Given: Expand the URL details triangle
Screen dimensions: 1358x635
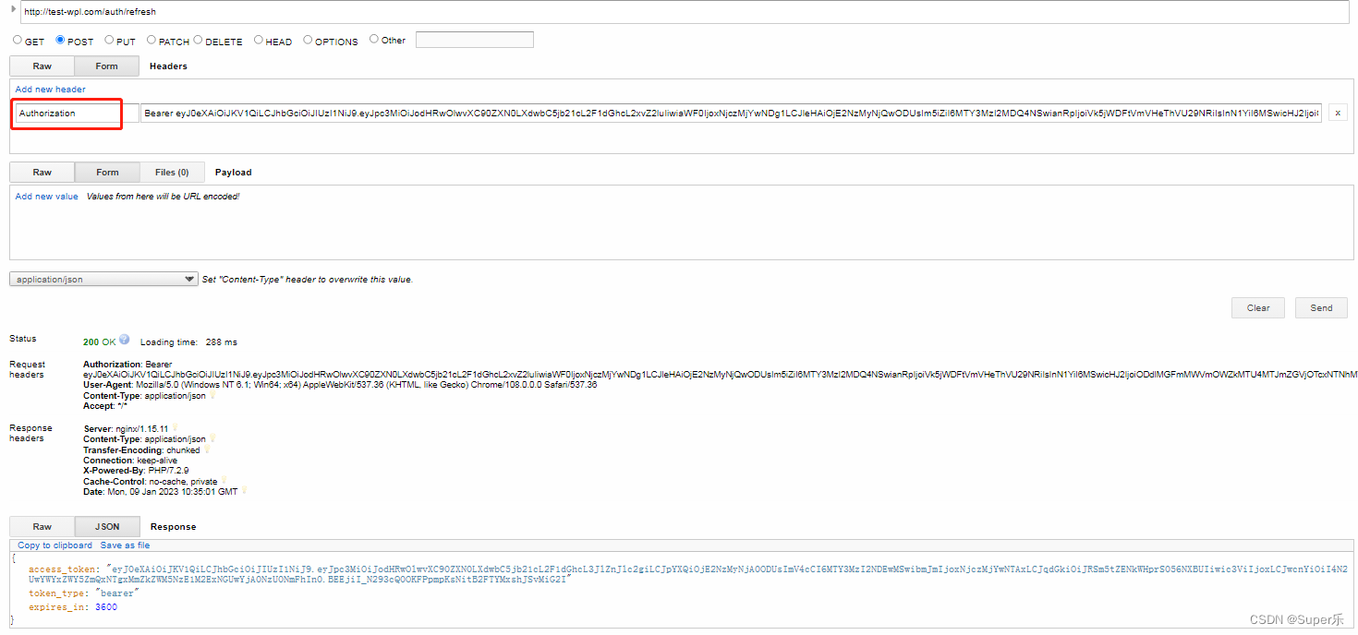Looking at the screenshot, I should pos(13,10).
